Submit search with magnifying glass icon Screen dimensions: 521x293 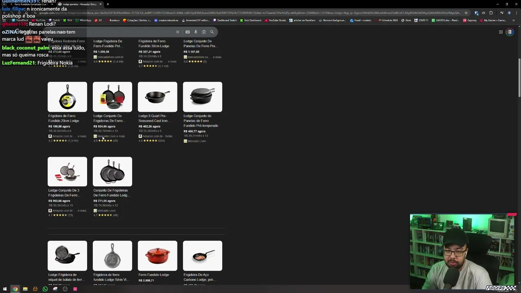click(212, 32)
